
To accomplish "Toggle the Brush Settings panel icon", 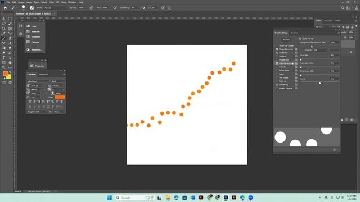I will 32,8.
